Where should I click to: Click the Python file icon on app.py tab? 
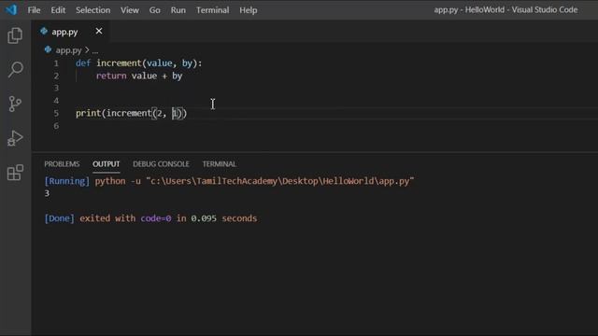pyautogui.click(x=44, y=31)
